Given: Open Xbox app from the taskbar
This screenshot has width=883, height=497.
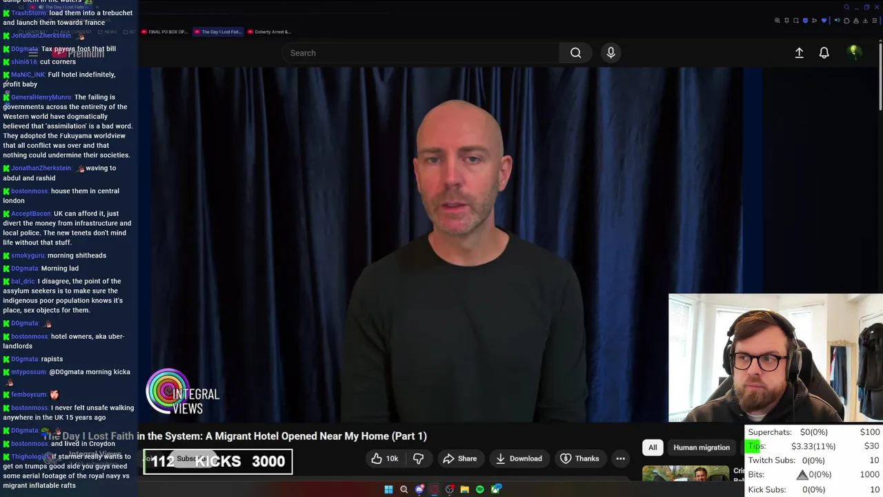Looking at the screenshot, I should point(495,489).
